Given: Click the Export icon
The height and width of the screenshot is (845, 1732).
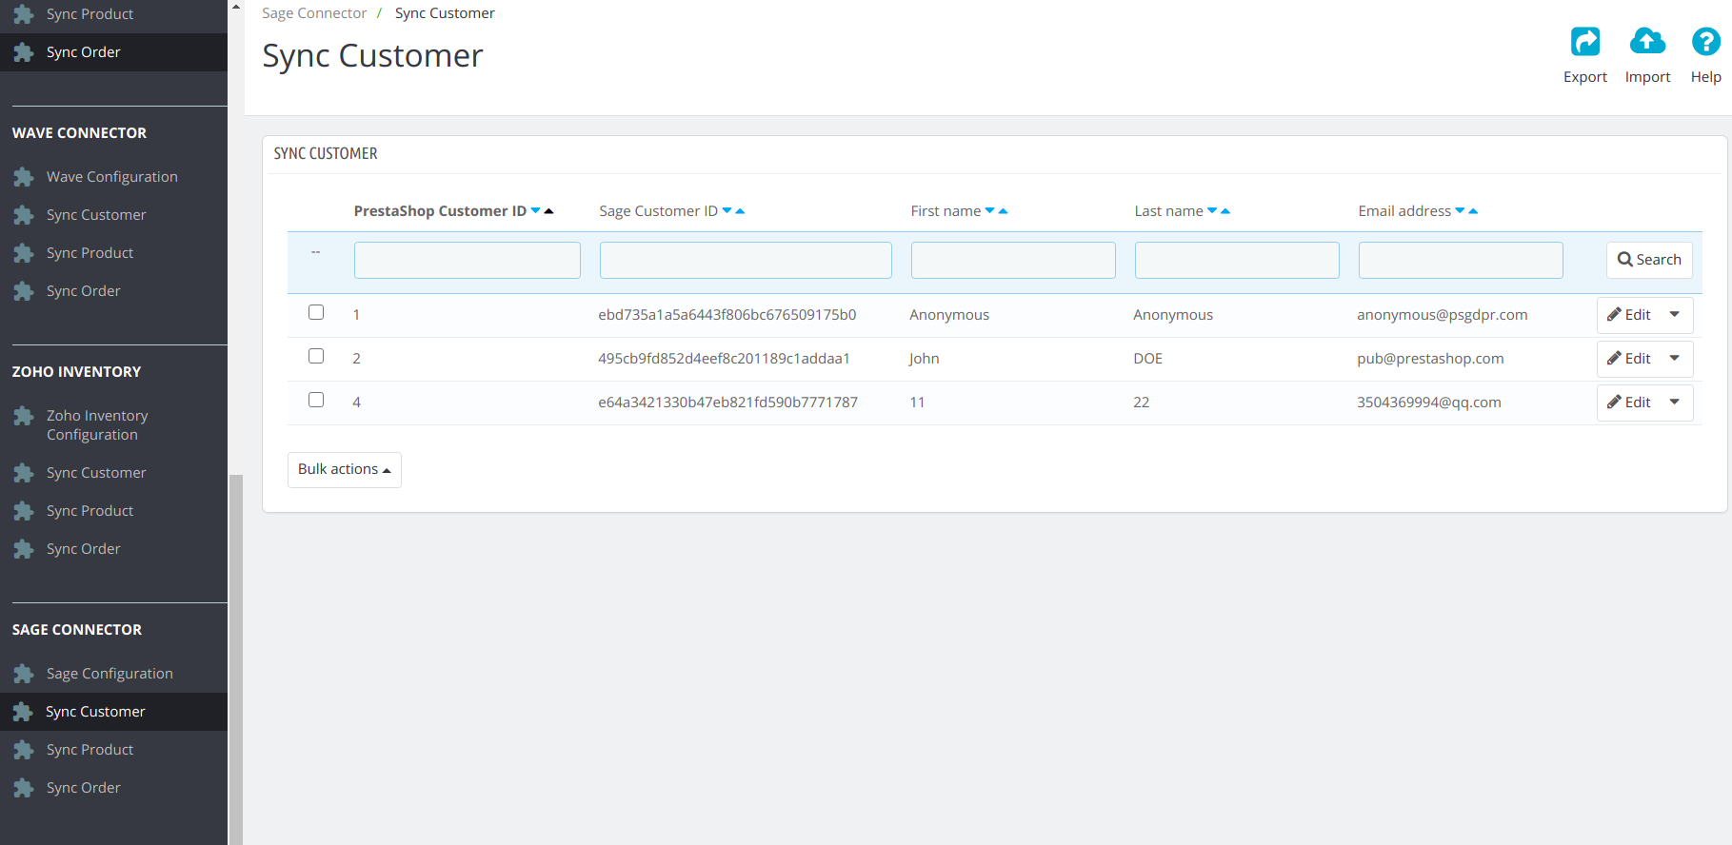Looking at the screenshot, I should [x=1584, y=42].
